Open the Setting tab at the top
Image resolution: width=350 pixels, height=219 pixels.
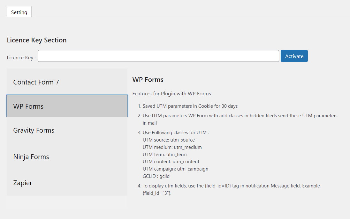pyautogui.click(x=19, y=12)
